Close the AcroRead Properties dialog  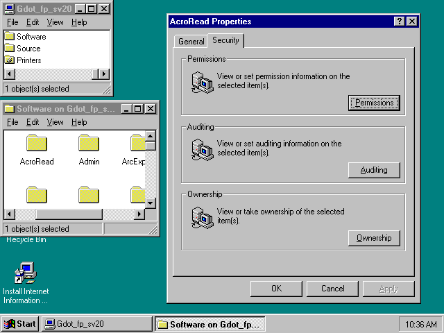411,22
